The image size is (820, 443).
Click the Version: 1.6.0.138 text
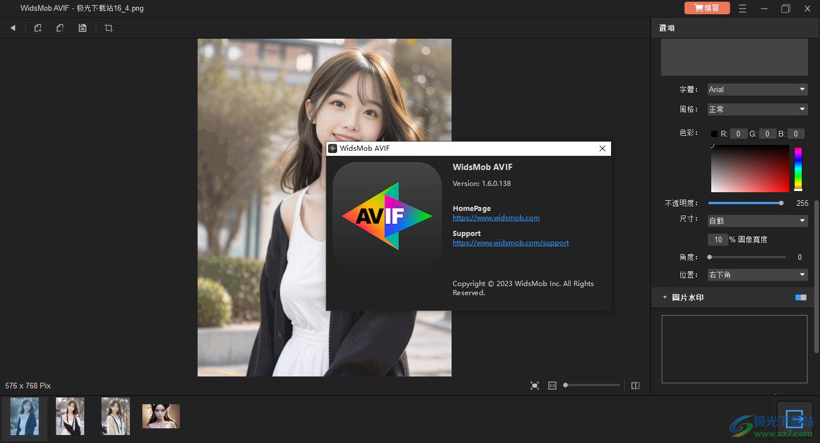point(482,184)
